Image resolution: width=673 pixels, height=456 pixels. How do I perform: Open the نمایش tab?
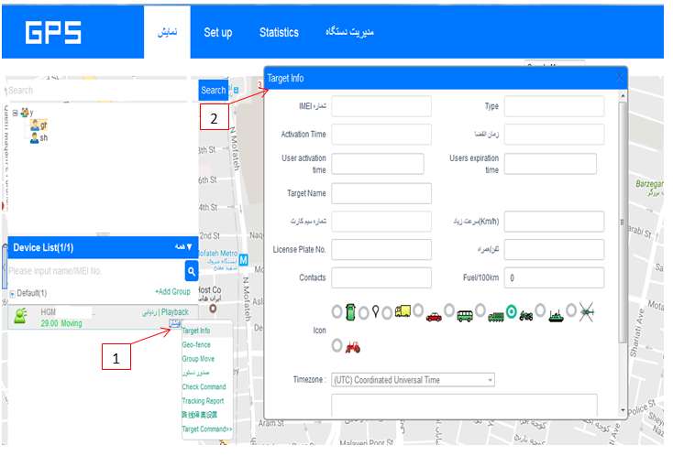point(167,32)
